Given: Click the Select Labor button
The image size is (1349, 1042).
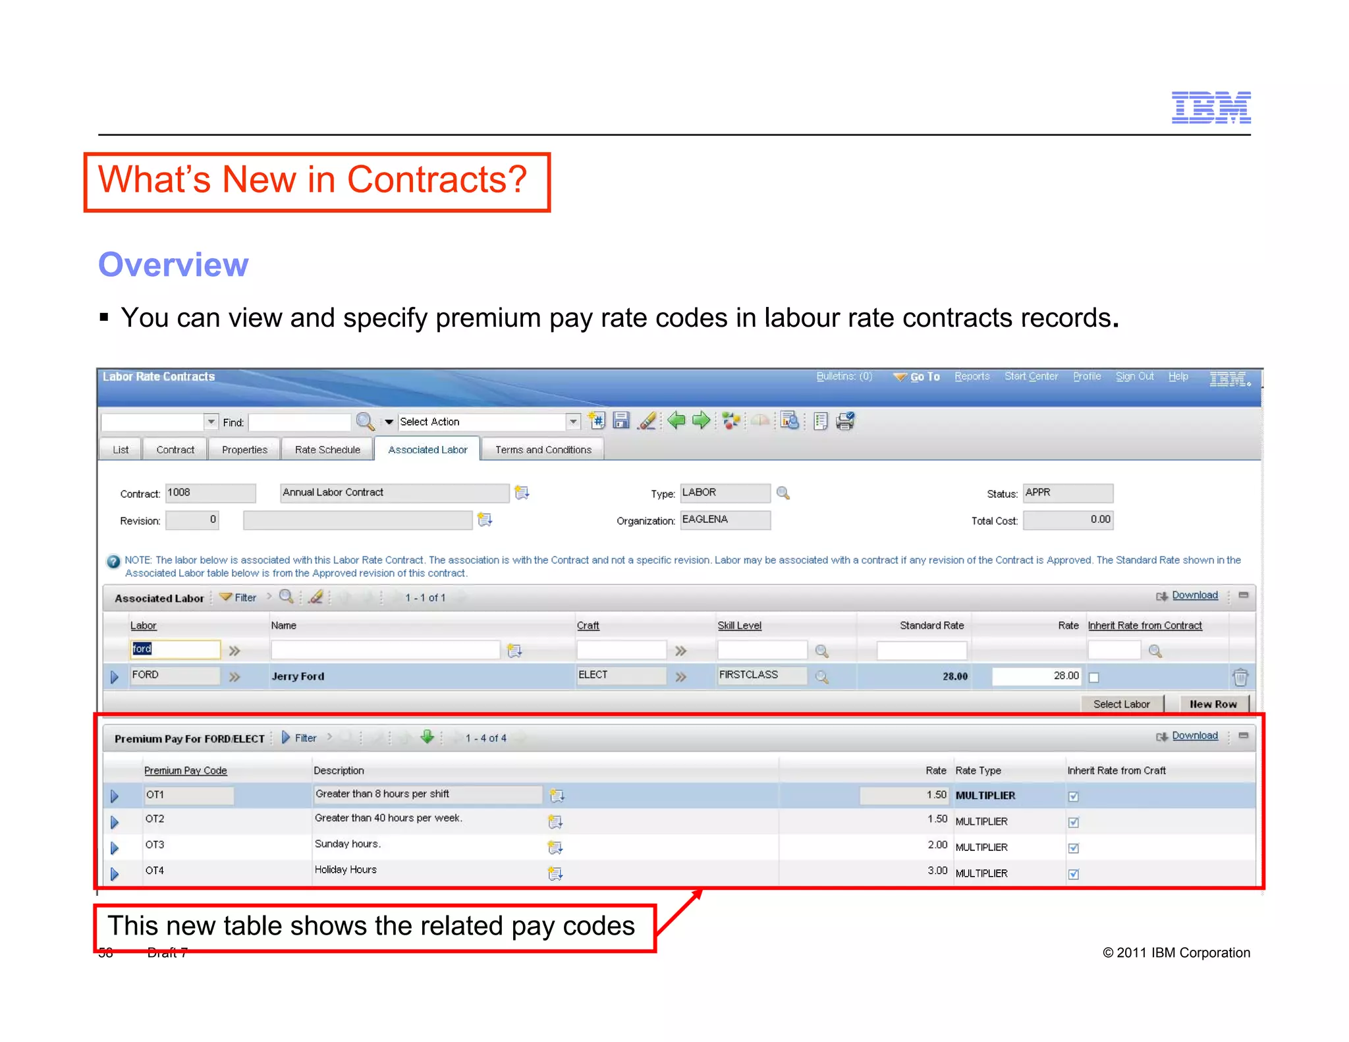Looking at the screenshot, I should (1122, 704).
